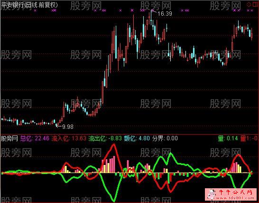
Task: Click the purple x marker directly left of 16.39 peak
Action: coord(143,10)
